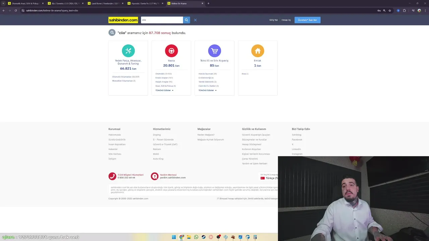429x241 pixels.
Task: Open the Photos app from the taskbar
Action: pos(240,237)
